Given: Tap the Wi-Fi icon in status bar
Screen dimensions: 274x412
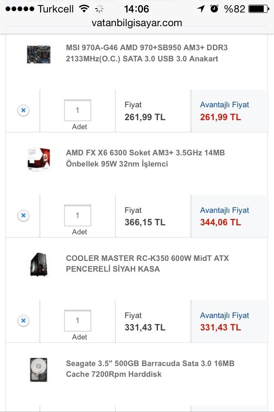Looking at the screenshot, I should click(84, 9).
